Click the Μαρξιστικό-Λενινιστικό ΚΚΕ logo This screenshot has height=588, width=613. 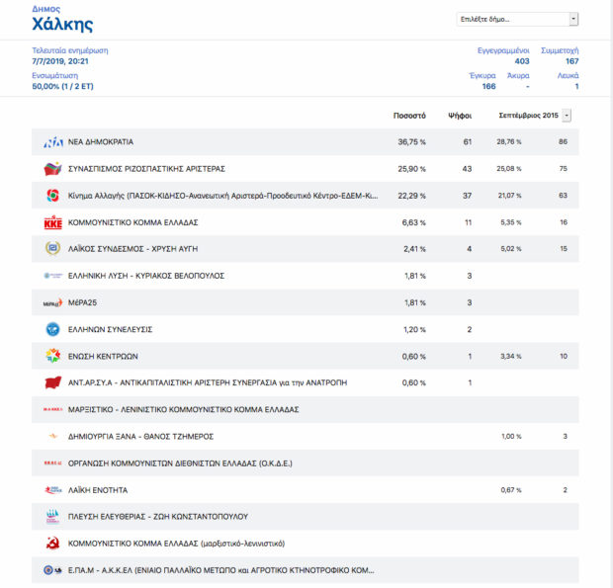click(x=52, y=409)
